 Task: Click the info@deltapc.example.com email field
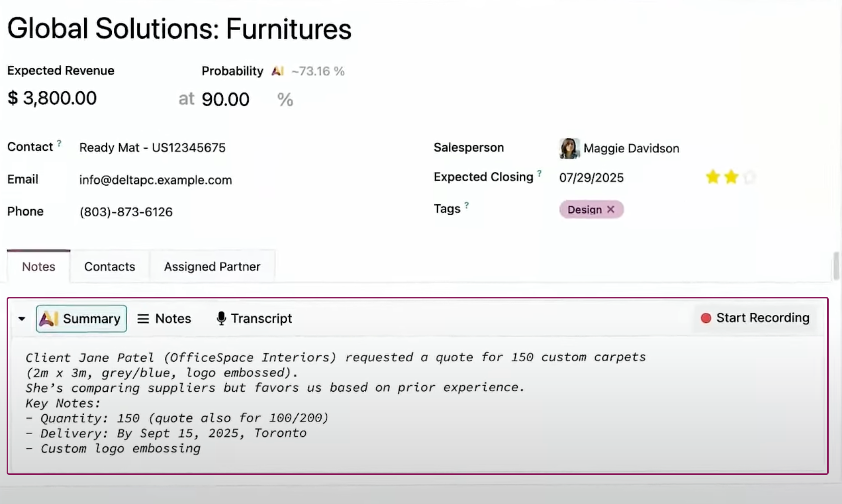point(155,180)
